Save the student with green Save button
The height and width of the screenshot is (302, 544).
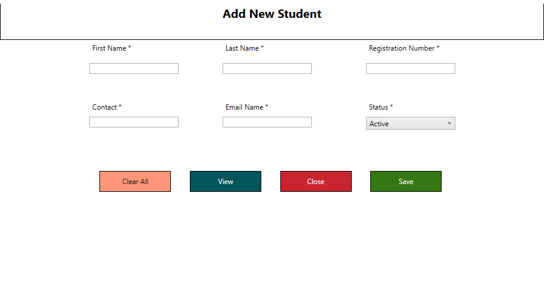click(x=406, y=181)
